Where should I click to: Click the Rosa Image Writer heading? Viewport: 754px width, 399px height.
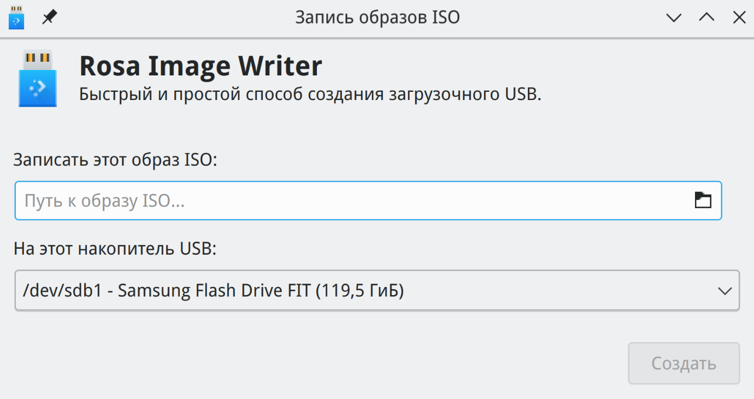(x=201, y=66)
